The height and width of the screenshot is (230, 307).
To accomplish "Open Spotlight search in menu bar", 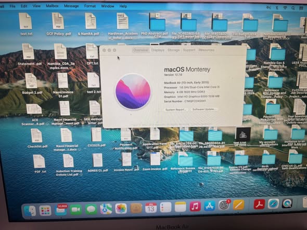I will click(293, 8).
